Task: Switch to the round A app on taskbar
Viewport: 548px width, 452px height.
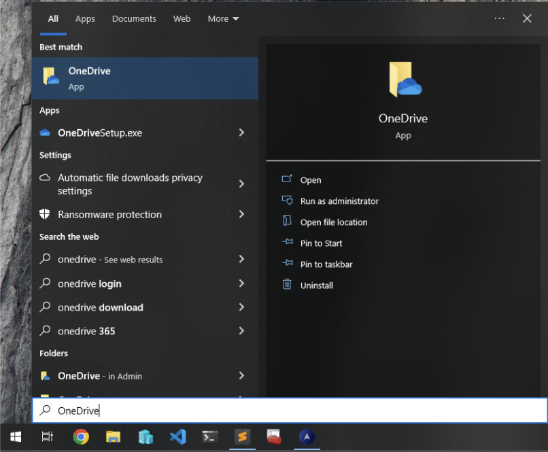Action: pyautogui.click(x=307, y=437)
